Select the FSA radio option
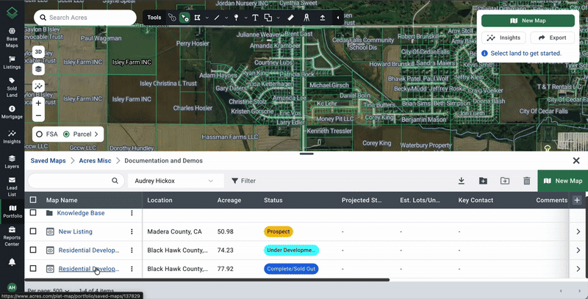Screen dimensions: 588x299 39,134
